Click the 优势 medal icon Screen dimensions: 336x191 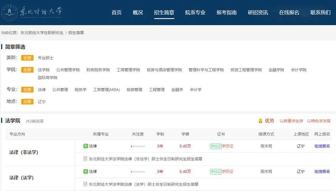[260, 121]
